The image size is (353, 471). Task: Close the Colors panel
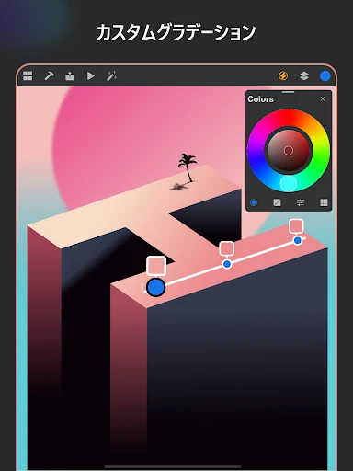pos(323,98)
